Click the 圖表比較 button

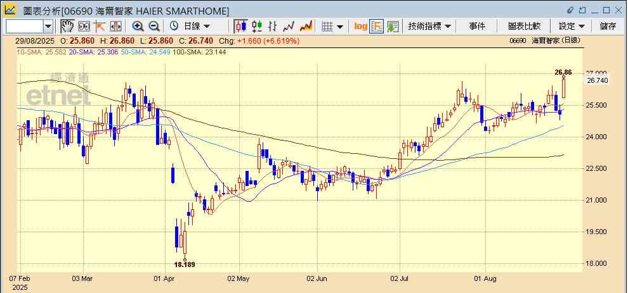(524, 27)
